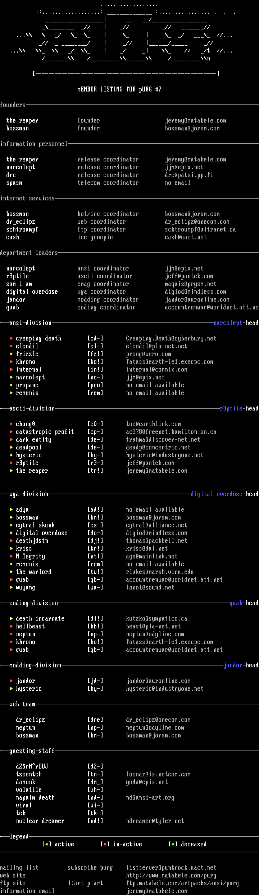Click the star marker next to hellbeast
Viewport: 259px width, 895px height.
pos(11,627)
